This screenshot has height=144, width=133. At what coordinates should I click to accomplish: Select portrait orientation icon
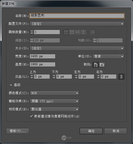point(96,65)
